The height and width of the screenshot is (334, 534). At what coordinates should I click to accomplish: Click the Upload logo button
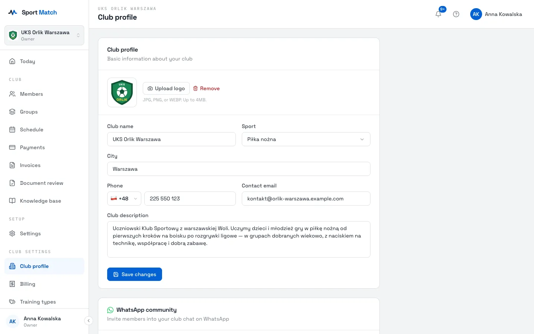click(x=166, y=88)
